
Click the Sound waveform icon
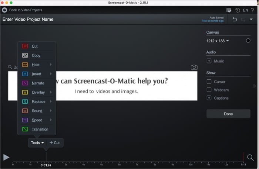(x=25, y=111)
